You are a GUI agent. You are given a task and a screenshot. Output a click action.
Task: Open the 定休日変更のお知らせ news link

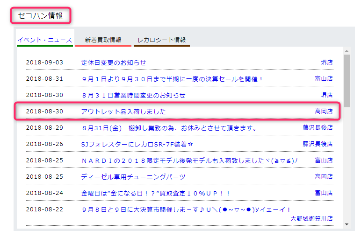(x=114, y=63)
